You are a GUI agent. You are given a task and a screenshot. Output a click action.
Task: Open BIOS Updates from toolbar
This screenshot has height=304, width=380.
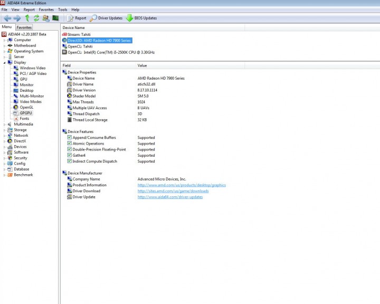tap(141, 18)
